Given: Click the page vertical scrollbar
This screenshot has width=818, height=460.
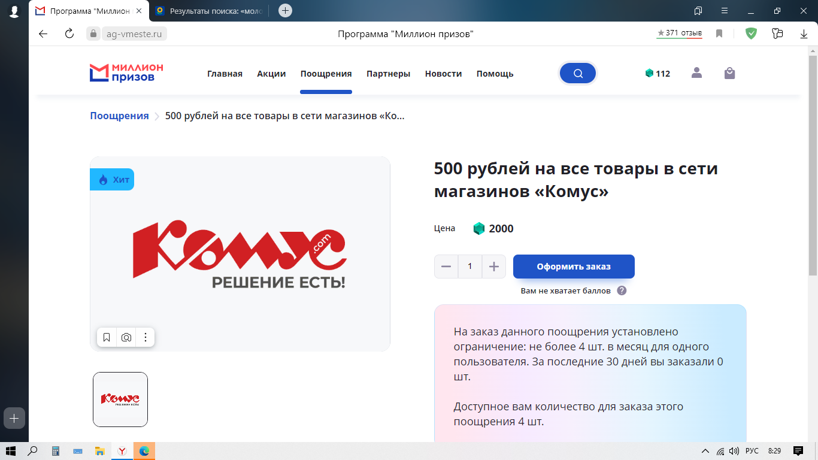Looking at the screenshot, I should tap(813, 165).
